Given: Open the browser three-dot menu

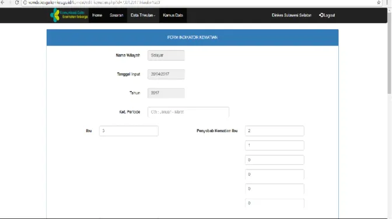Looking at the screenshot, I should [x=387, y=2].
